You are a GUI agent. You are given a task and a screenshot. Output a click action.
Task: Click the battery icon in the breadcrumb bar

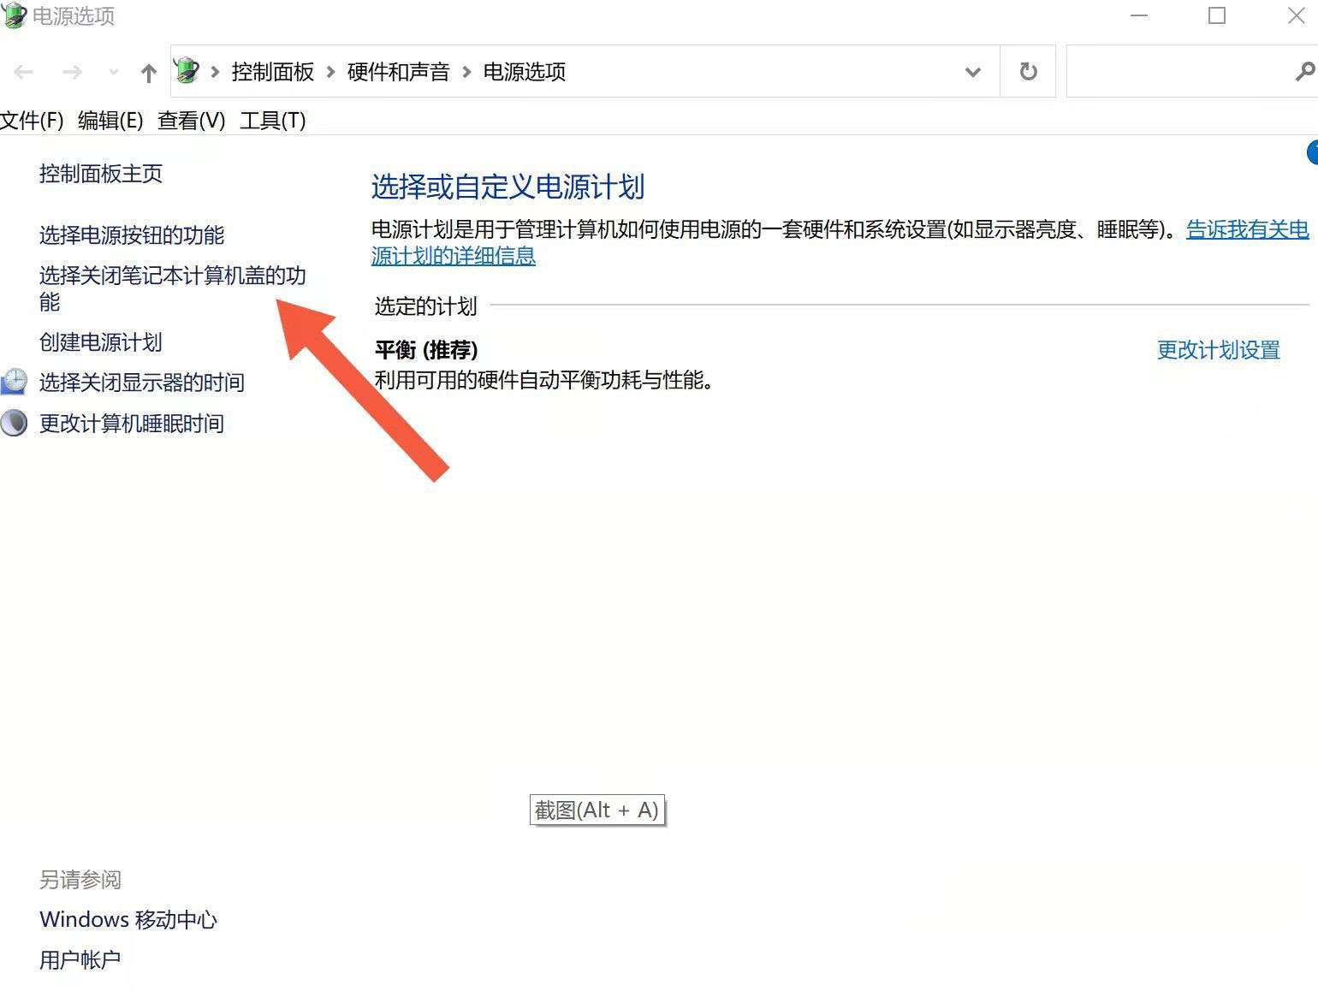pos(187,71)
